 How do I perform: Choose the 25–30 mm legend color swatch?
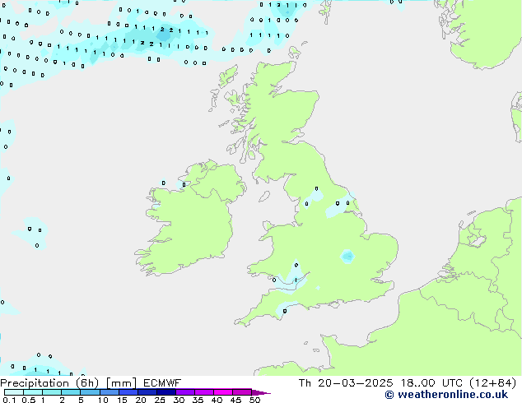[166, 392]
